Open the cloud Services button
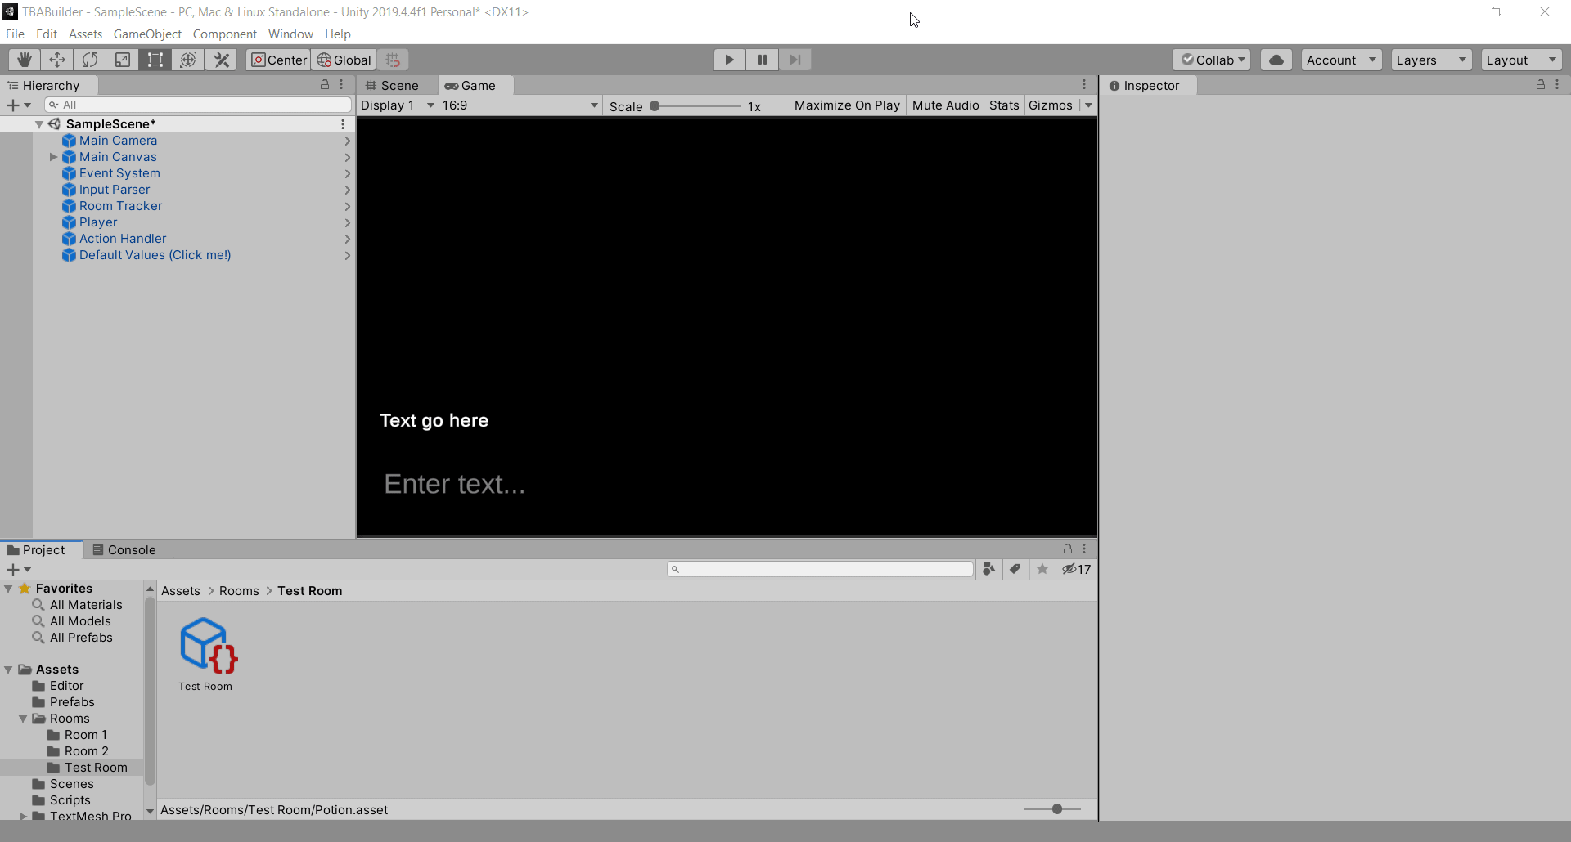Screen dimensions: 1571x842 1276,60
